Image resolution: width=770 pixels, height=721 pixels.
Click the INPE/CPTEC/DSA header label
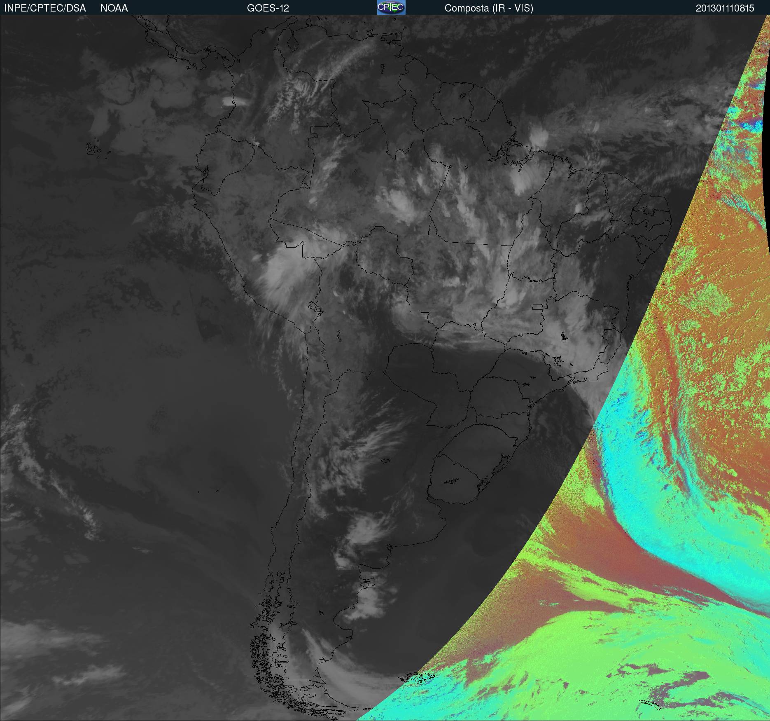click(x=45, y=8)
